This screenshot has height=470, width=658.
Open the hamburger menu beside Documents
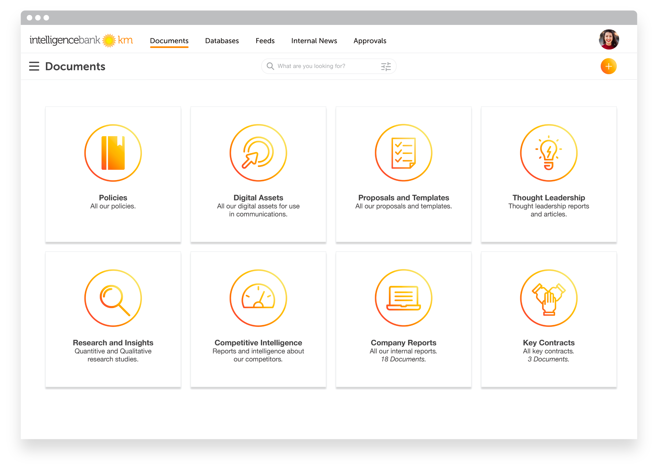pyautogui.click(x=34, y=66)
